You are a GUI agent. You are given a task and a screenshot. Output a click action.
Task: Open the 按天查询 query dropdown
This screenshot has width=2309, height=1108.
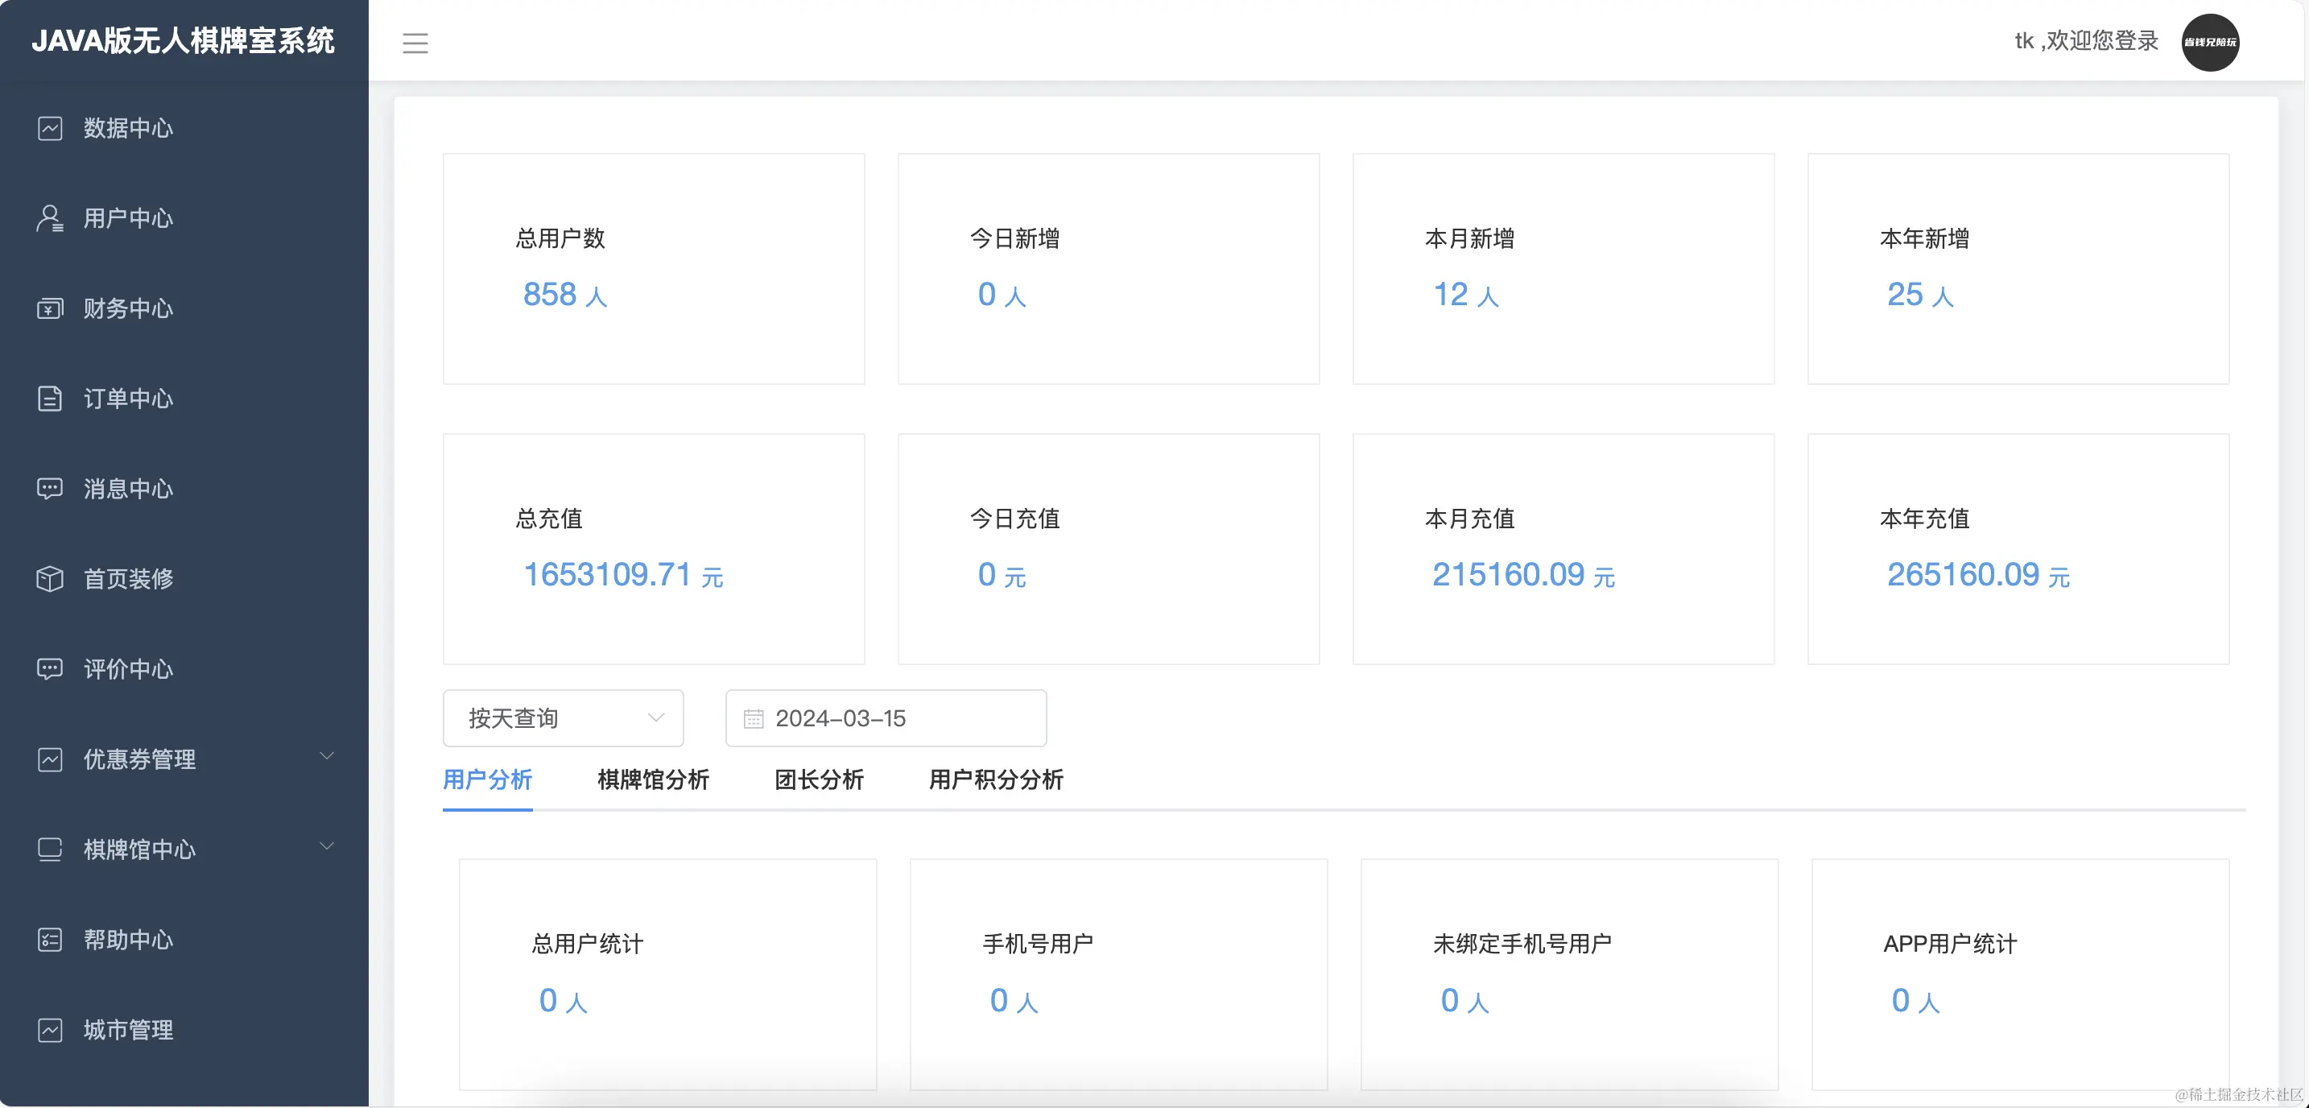pyautogui.click(x=563, y=718)
